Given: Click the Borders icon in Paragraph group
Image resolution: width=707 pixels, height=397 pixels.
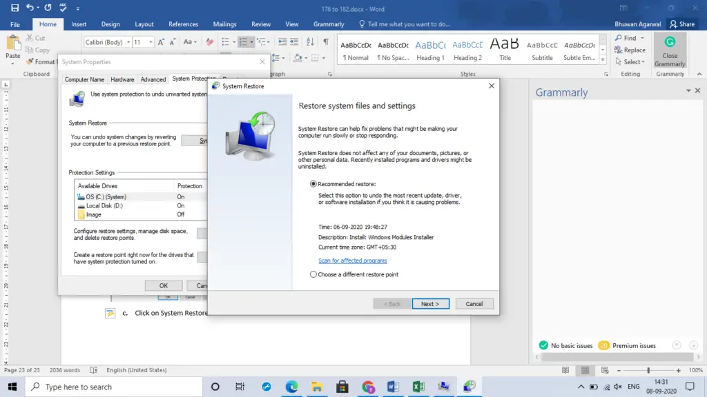Looking at the screenshot, I should pos(315,58).
